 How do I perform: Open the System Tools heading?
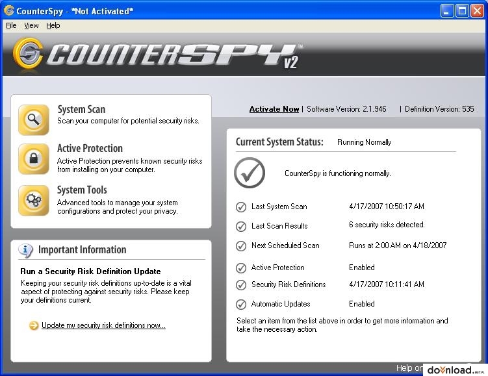[x=82, y=190]
